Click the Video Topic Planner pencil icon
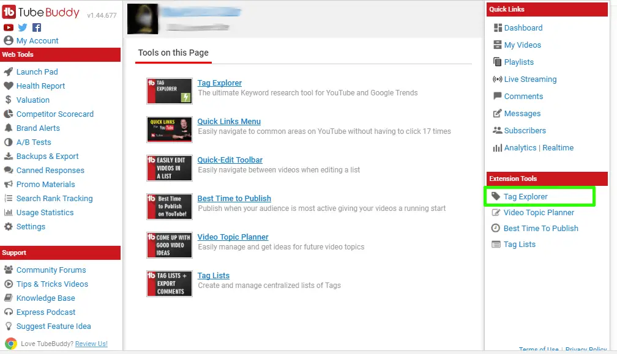 click(496, 213)
